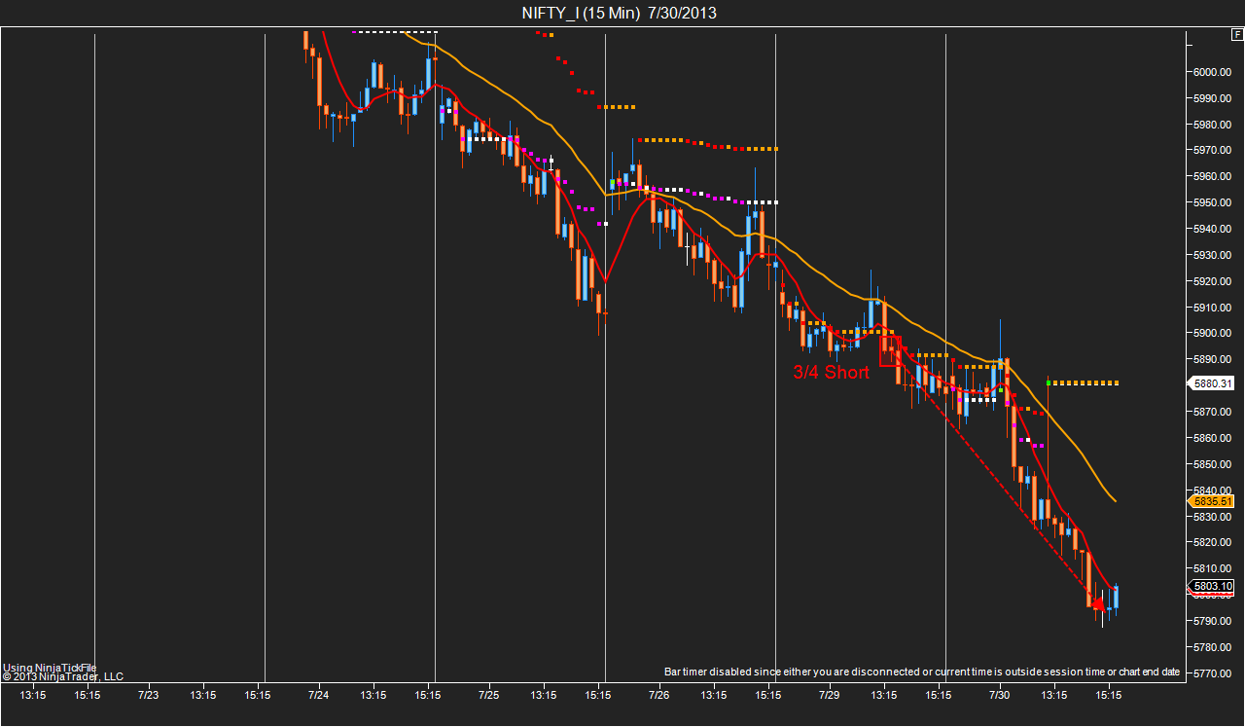Select the chart title NIFTY_I (15 Min) 7/30/2013

(620, 13)
